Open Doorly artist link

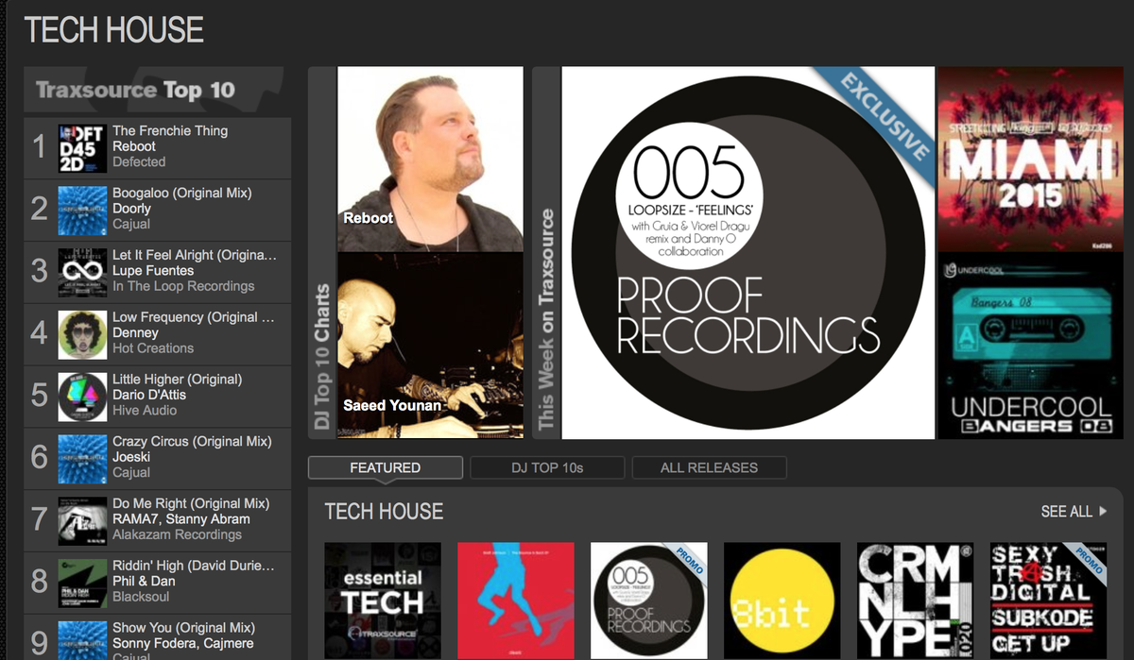point(131,209)
